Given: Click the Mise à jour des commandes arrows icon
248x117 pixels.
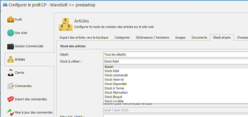Looking at the screenshot, I should point(11,112).
